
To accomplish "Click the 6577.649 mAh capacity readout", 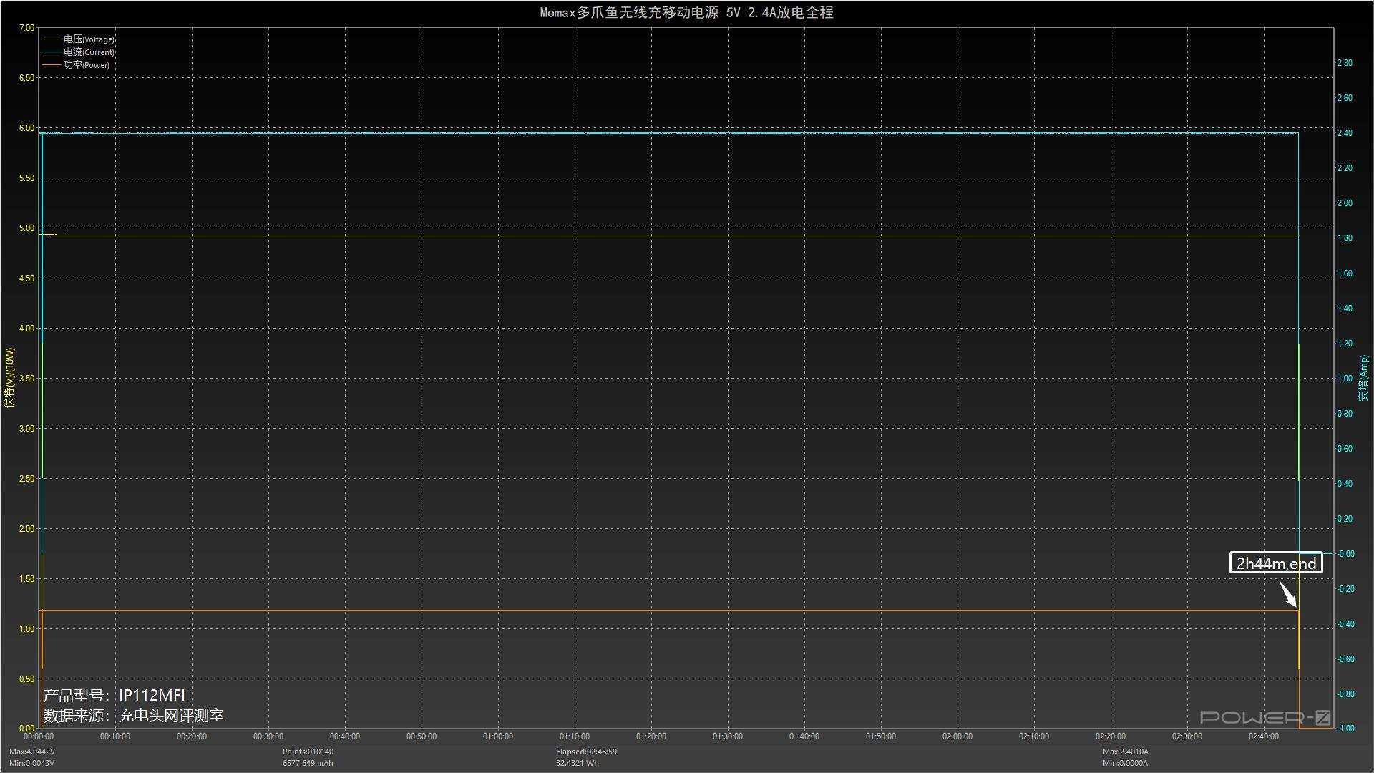I will tap(308, 763).
